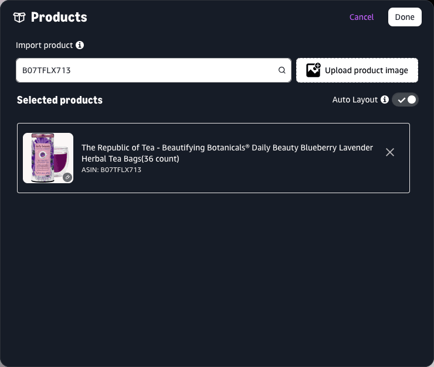Click the Selected products heading

click(x=59, y=100)
